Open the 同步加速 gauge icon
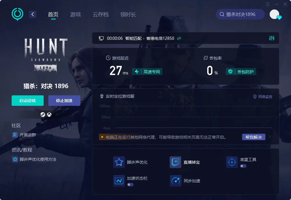This screenshot has height=200, width=291. click(x=175, y=181)
